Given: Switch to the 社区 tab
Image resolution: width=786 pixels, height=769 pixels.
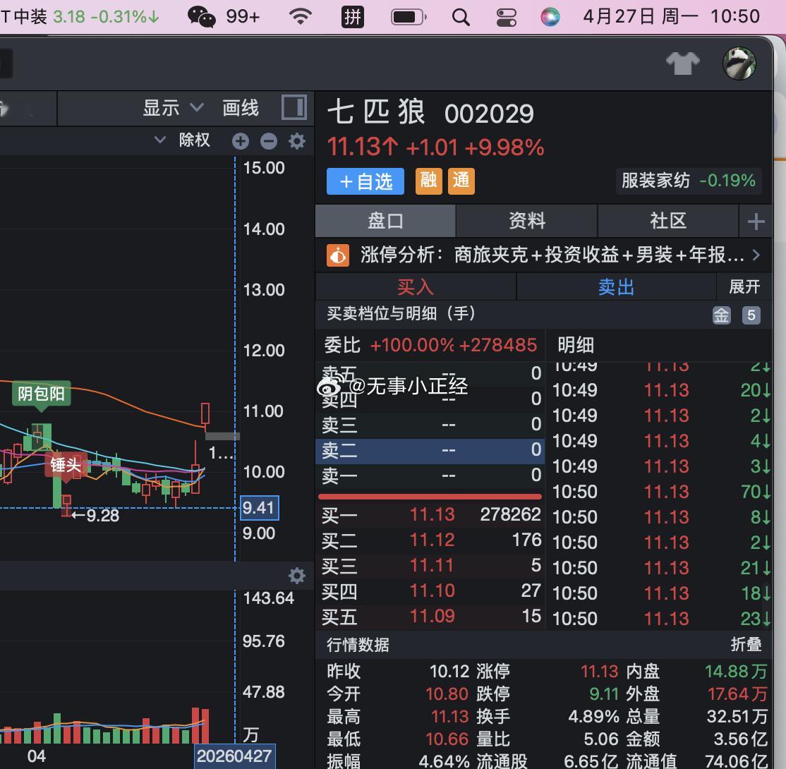Looking at the screenshot, I should (x=667, y=221).
